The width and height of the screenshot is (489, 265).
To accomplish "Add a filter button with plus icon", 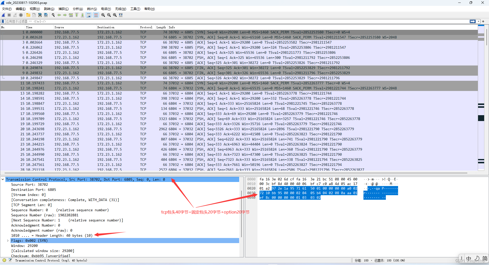I will pos(483,21).
